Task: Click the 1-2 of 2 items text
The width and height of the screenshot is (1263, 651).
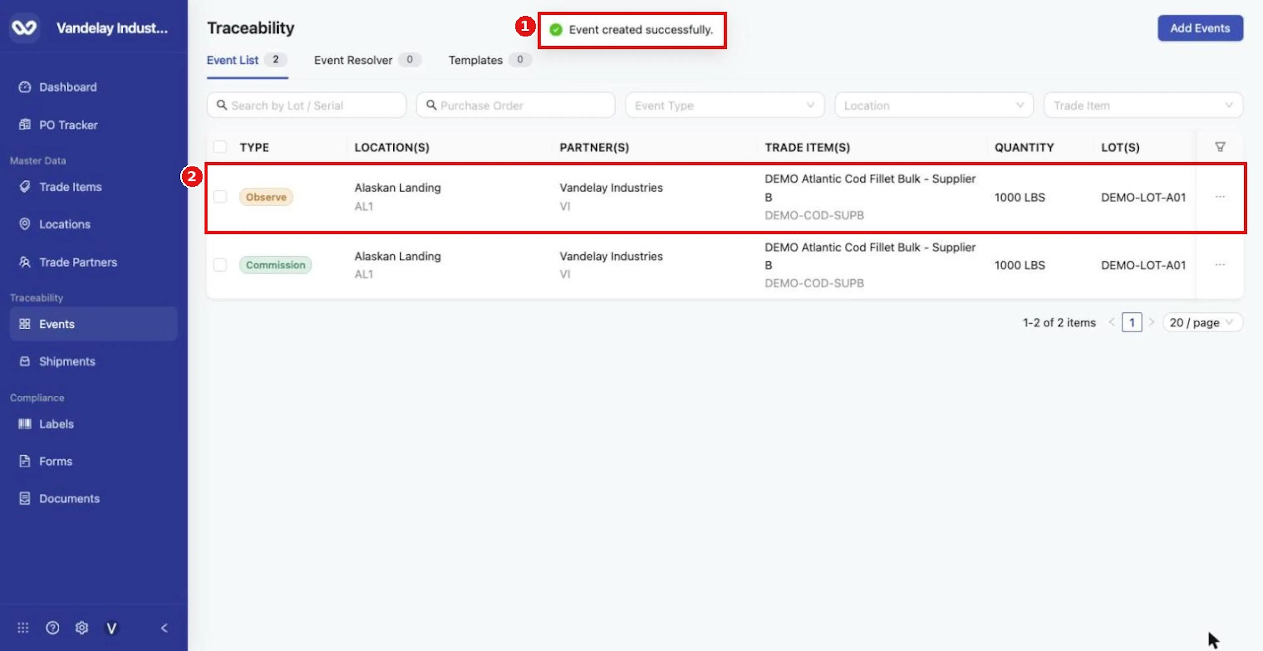Action: point(1059,323)
